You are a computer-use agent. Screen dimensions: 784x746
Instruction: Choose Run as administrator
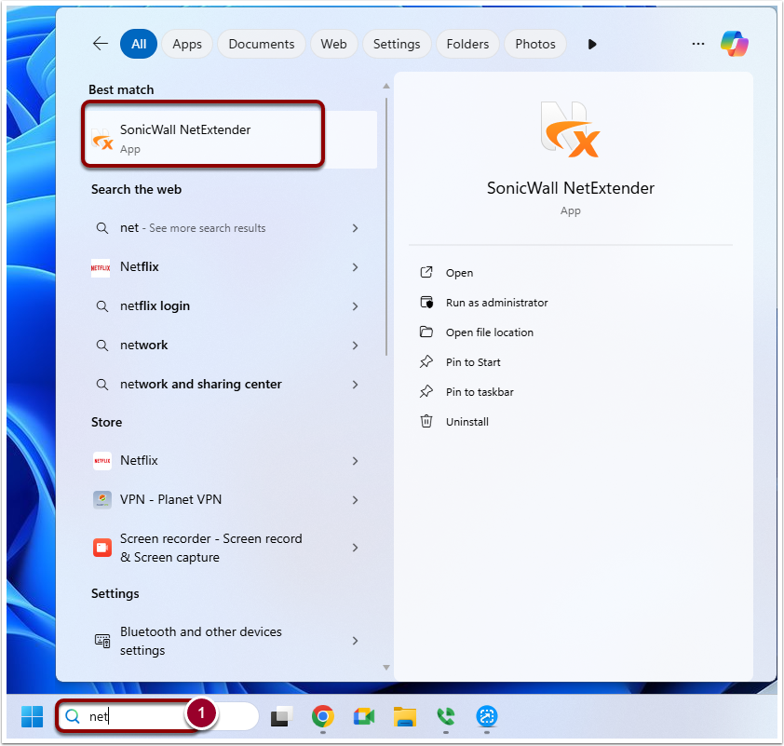(496, 303)
